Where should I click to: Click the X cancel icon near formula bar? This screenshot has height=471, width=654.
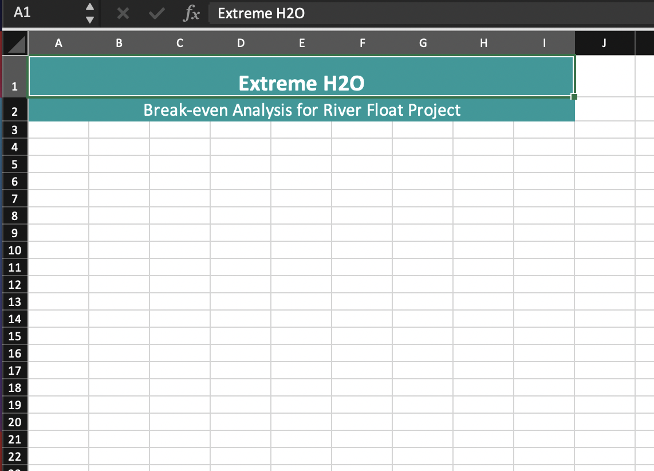(123, 13)
